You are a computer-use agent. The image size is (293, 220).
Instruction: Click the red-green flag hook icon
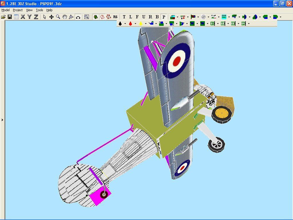coord(193,17)
